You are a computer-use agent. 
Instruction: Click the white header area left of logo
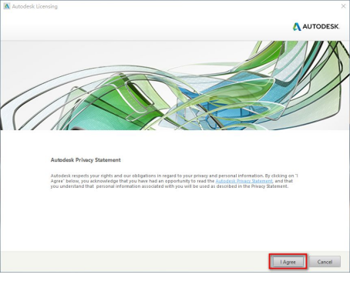tap(144, 26)
